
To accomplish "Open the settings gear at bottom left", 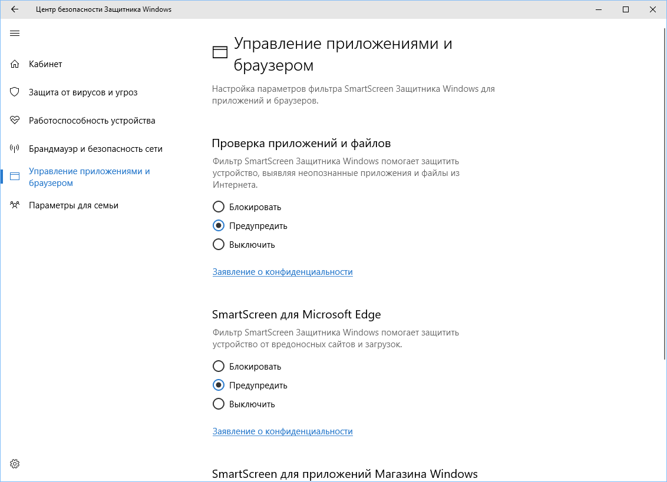I will 14,464.
